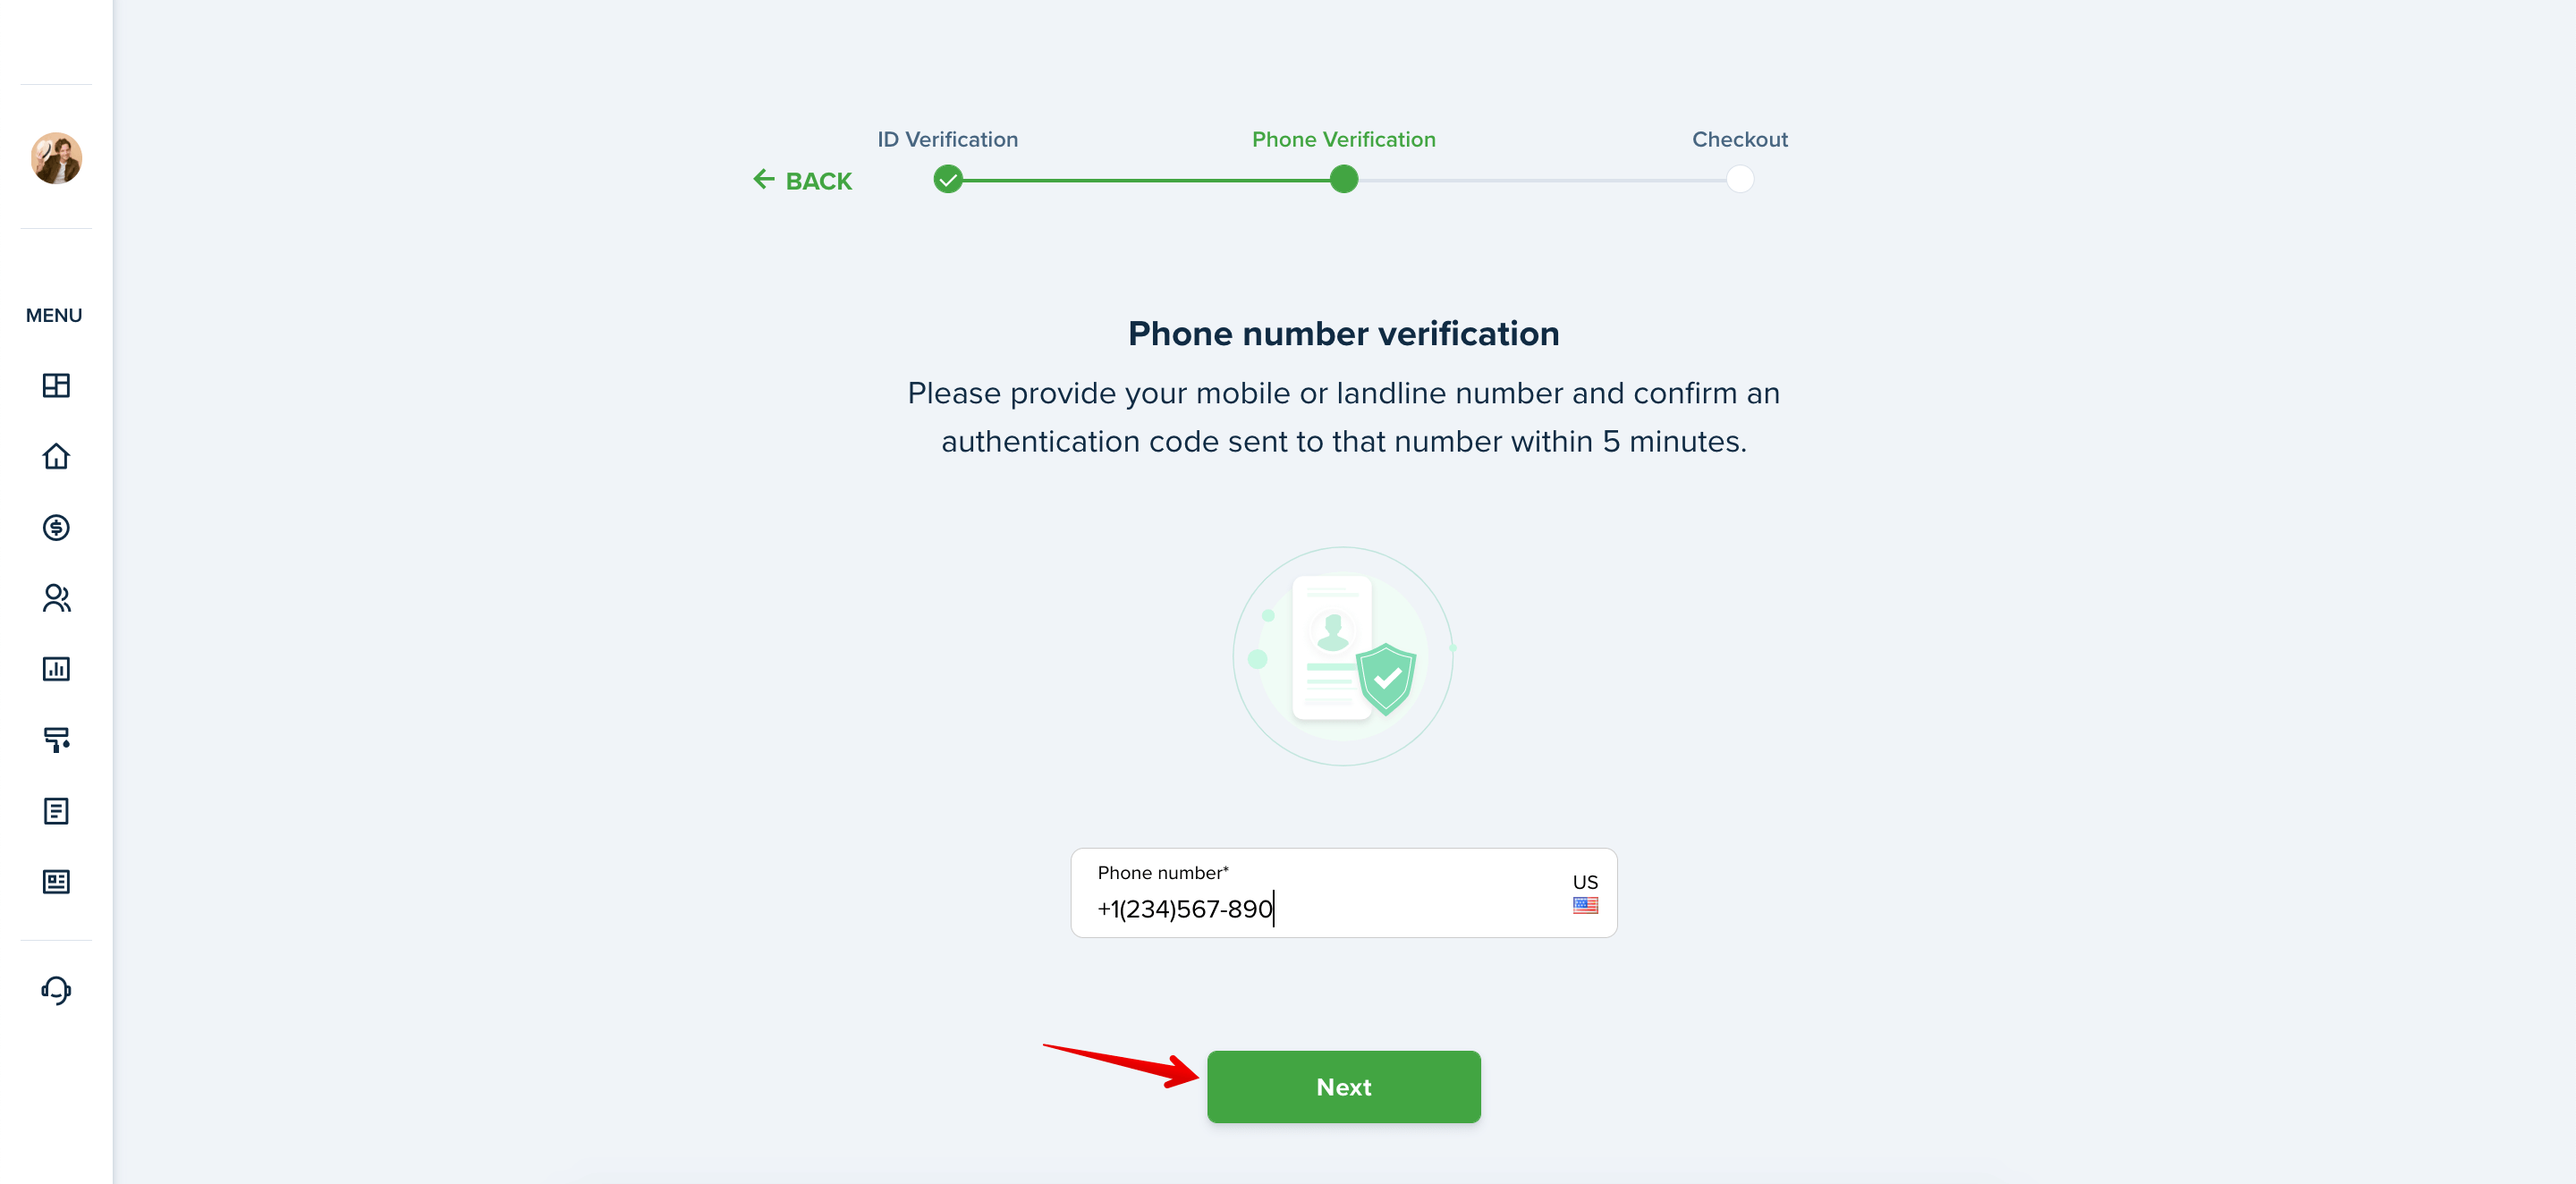Click the Phone Verification progress dot

coord(1343,180)
